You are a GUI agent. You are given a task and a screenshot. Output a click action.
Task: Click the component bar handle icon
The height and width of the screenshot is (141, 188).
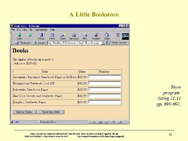(89, 122)
